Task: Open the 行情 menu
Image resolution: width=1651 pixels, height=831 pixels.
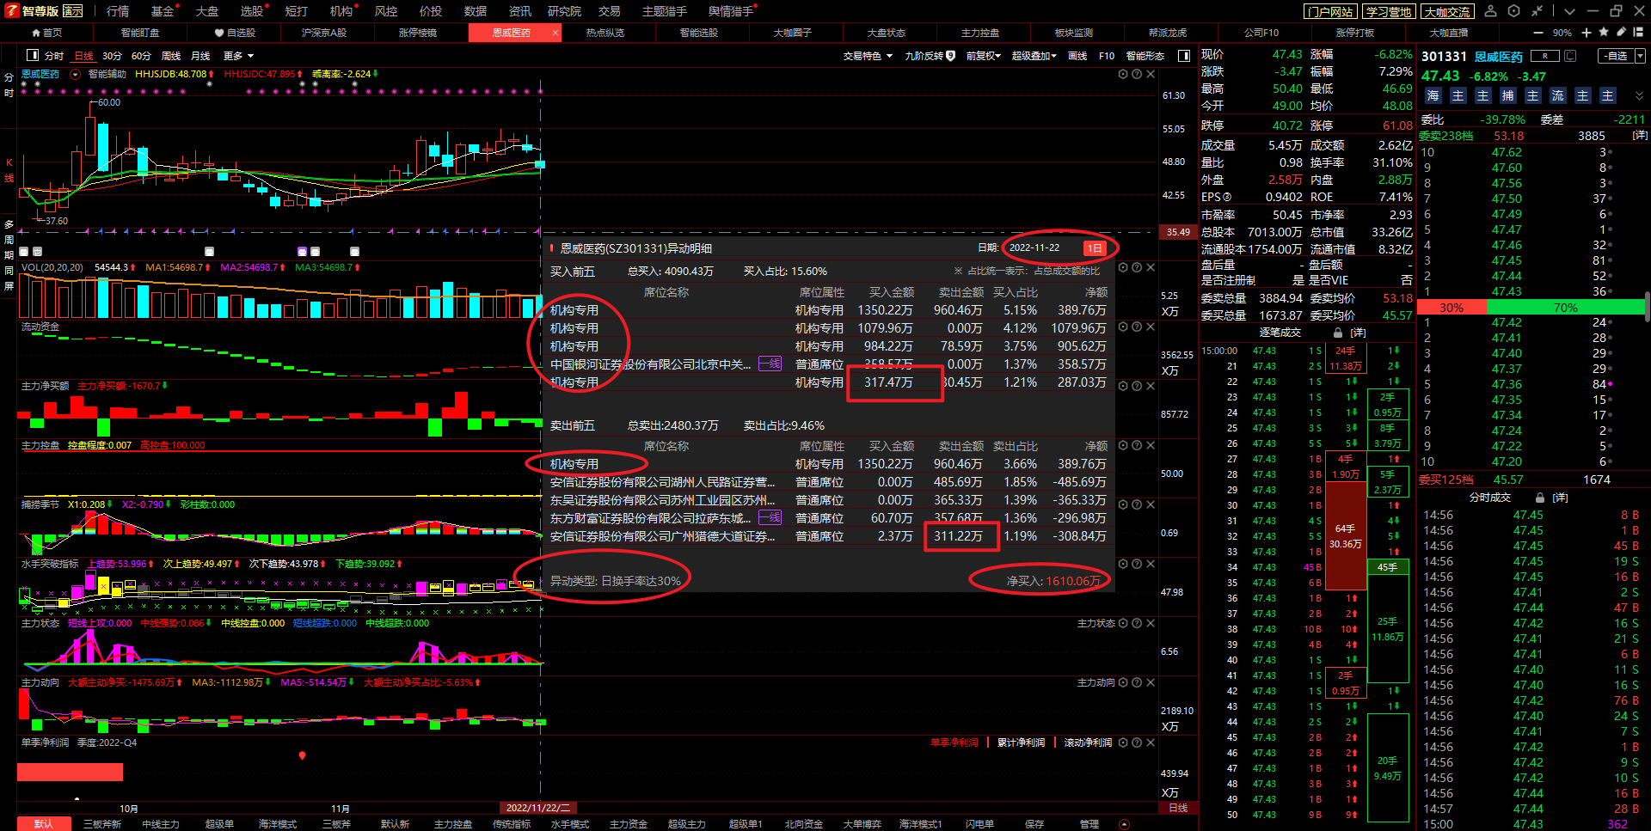Action: coord(118,11)
